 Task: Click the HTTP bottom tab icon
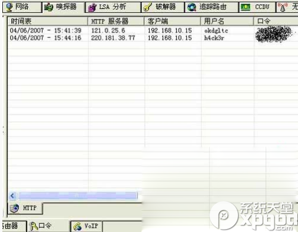pos(14,208)
